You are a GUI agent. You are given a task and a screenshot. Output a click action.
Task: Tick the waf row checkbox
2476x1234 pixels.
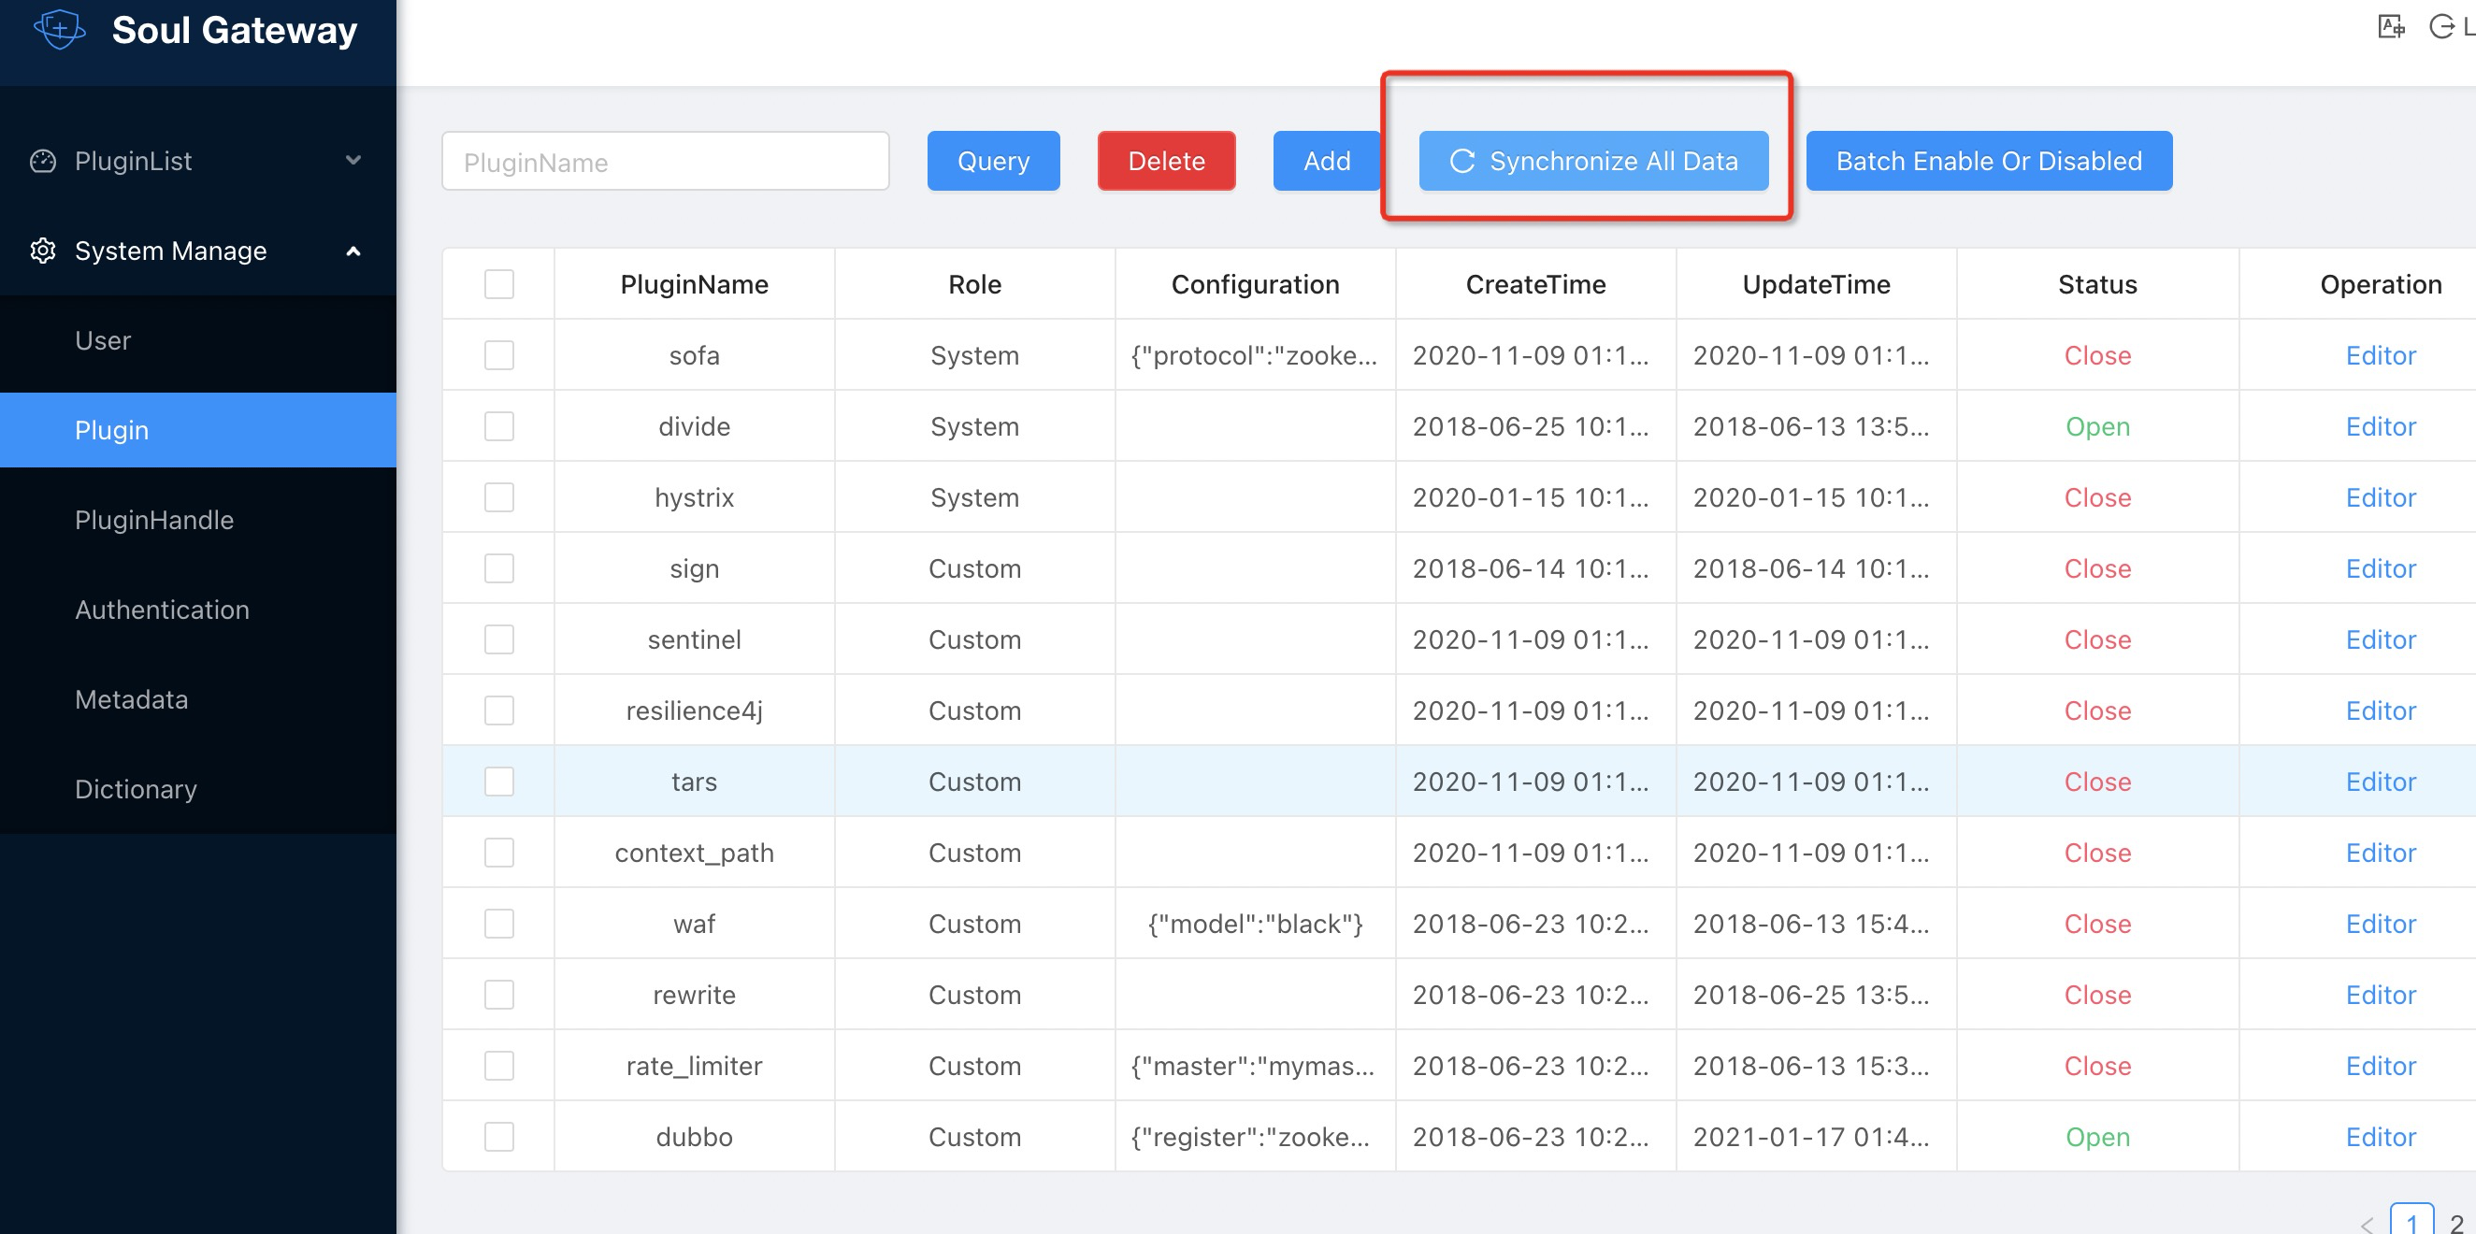click(x=499, y=923)
